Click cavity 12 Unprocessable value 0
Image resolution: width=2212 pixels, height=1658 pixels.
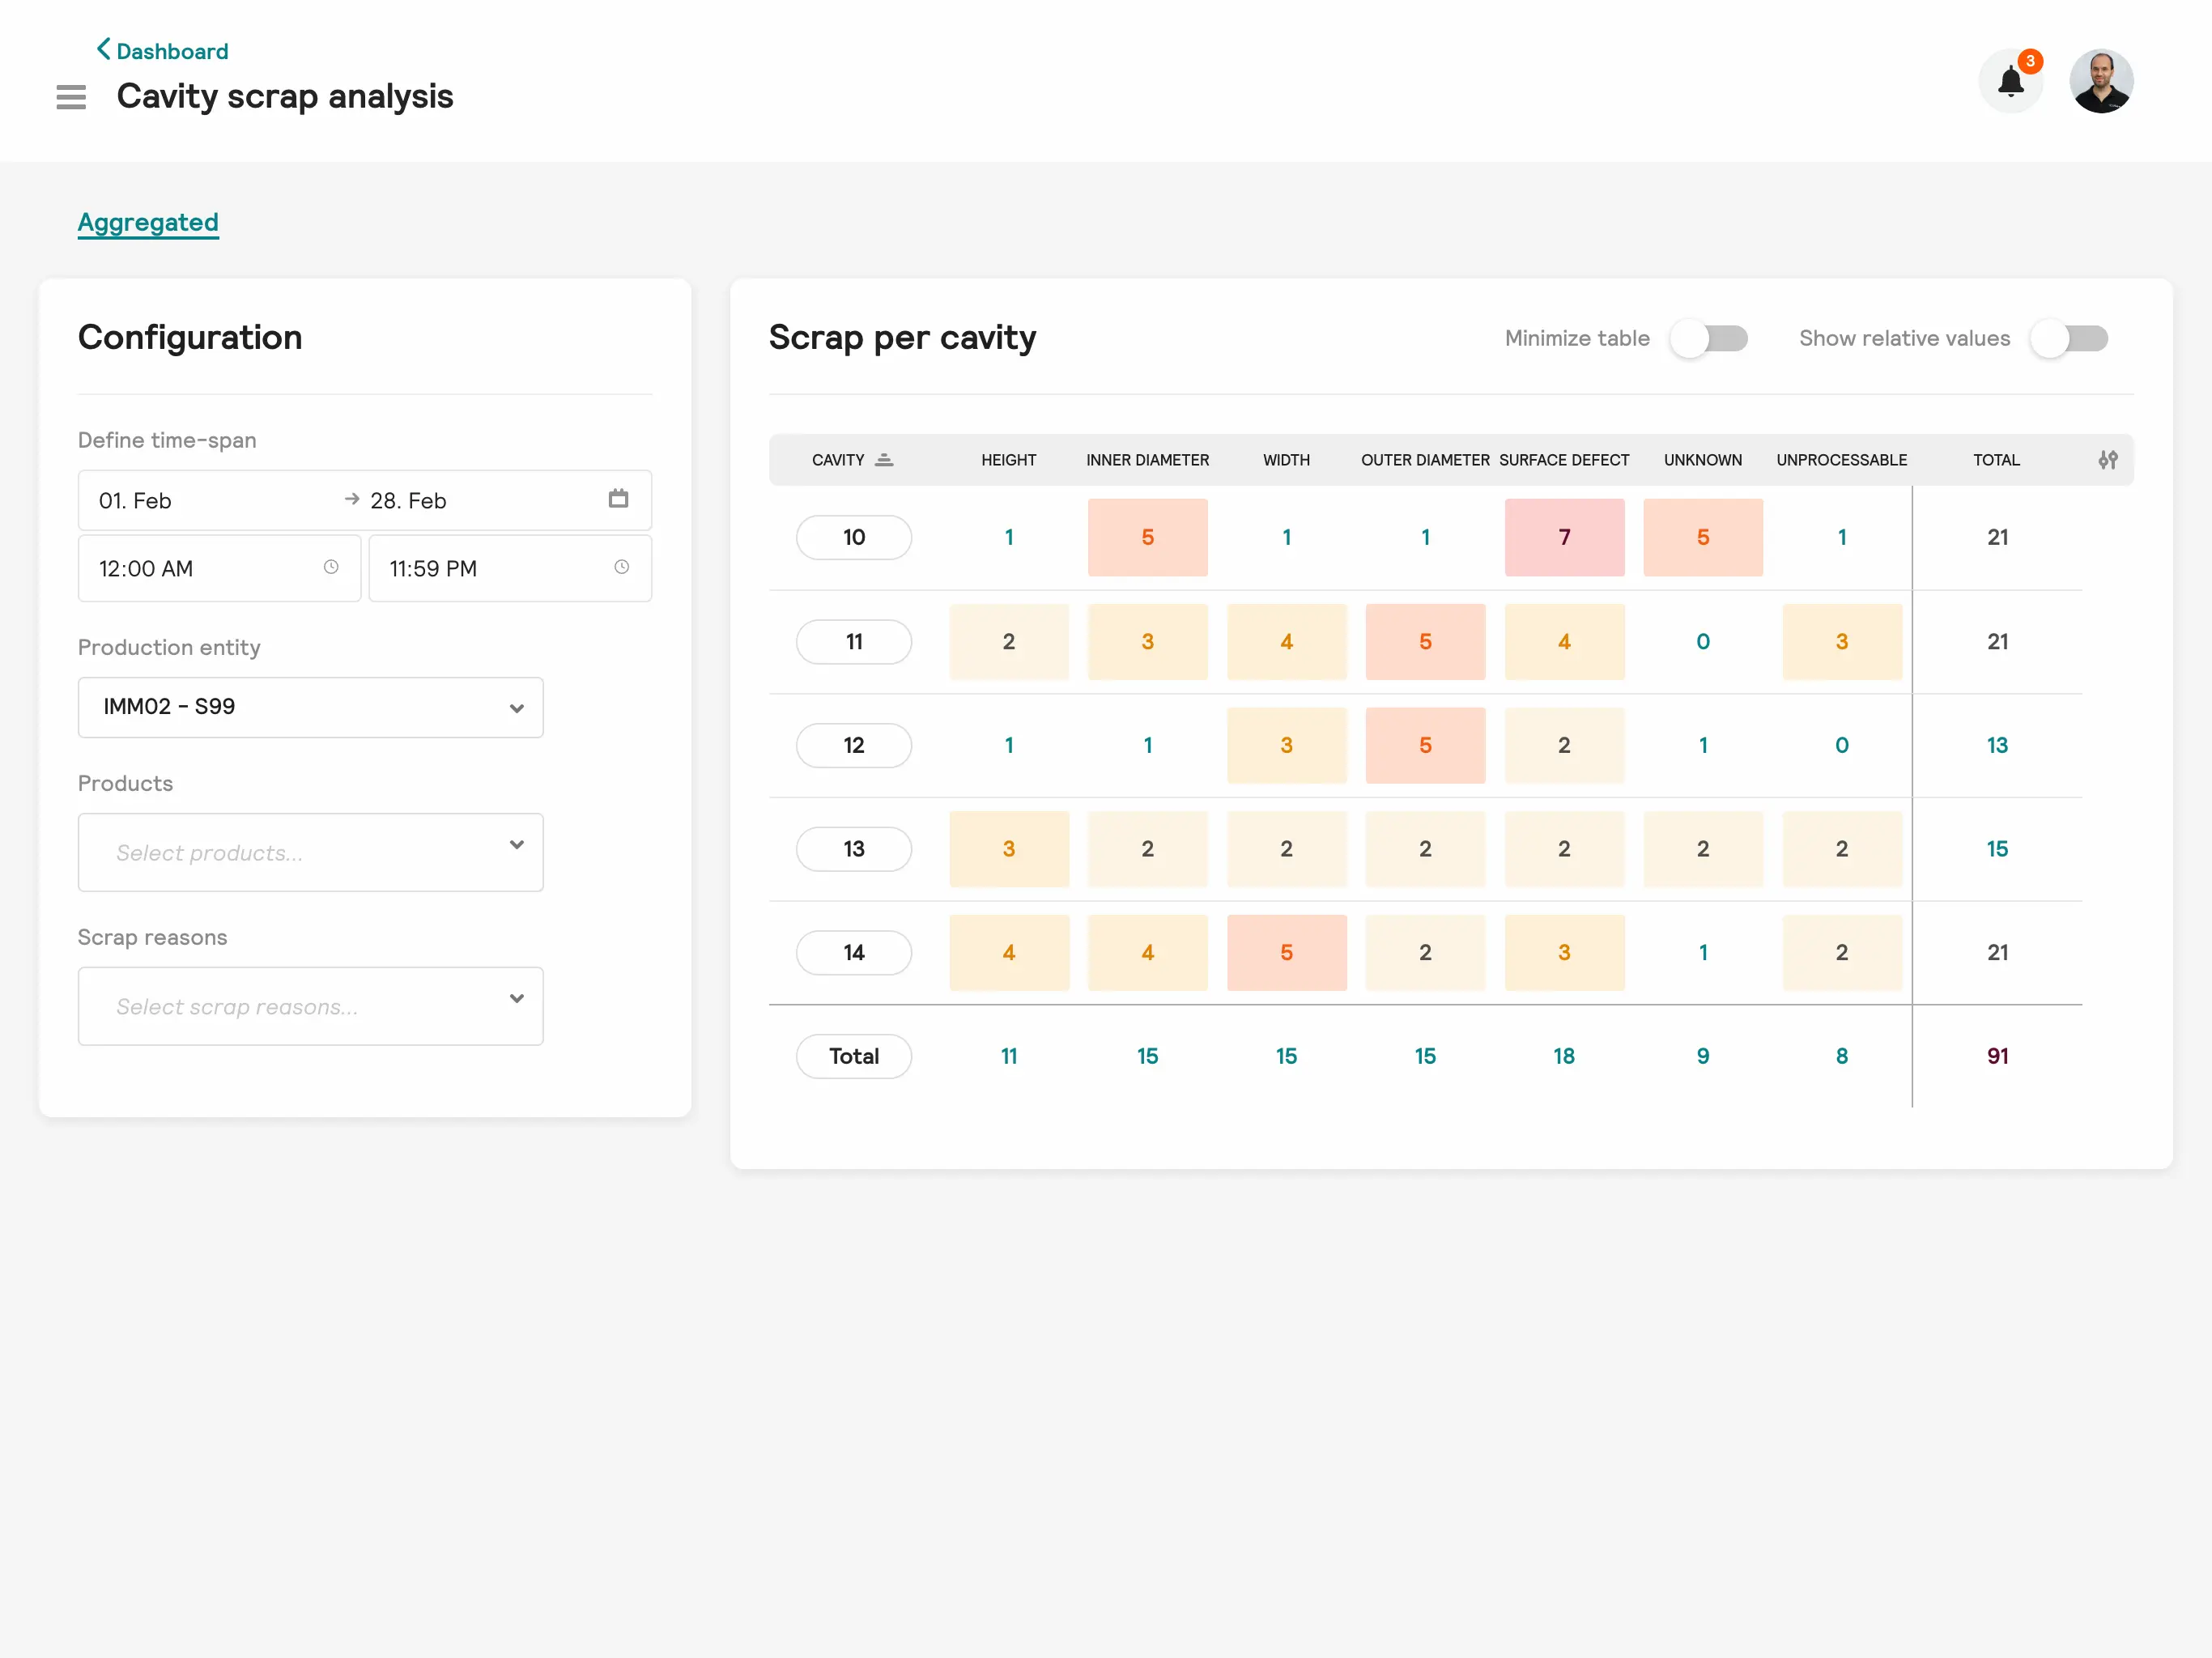pos(1842,745)
